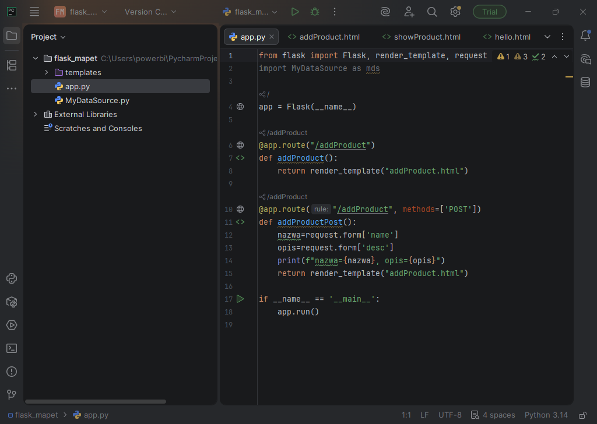Viewport: 597px width, 424px height.
Task: Click the run gutter arrow on line 17
Action: click(240, 299)
